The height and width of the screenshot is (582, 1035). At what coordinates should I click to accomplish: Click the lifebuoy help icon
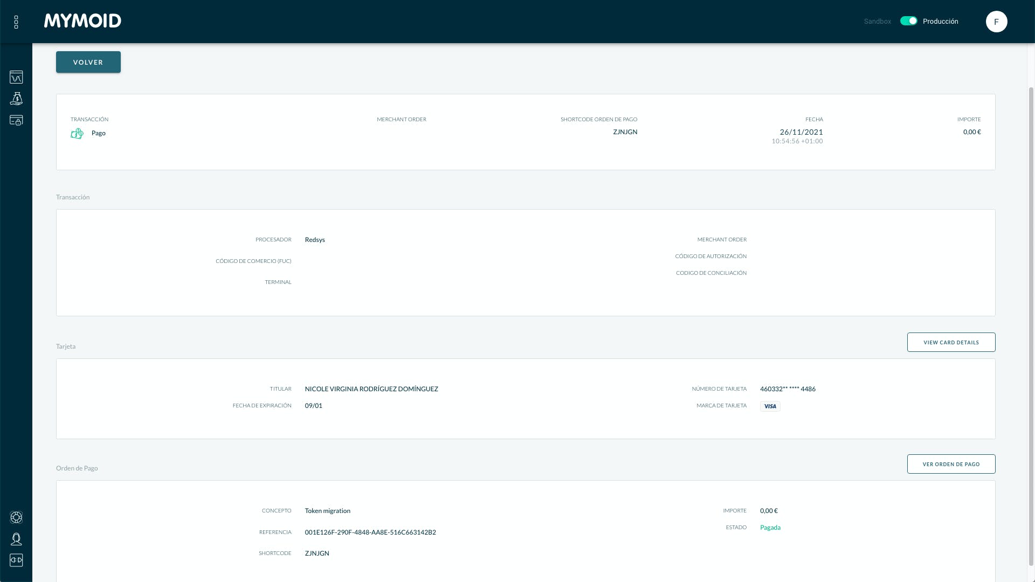16,517
